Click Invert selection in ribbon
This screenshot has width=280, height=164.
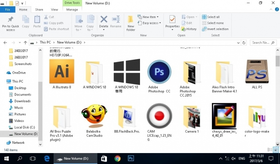tap(215, 29)
